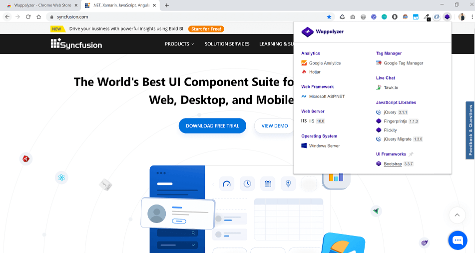Reload the current page
This screenshot has width=475, height=253.
click(x=28, y=17)
